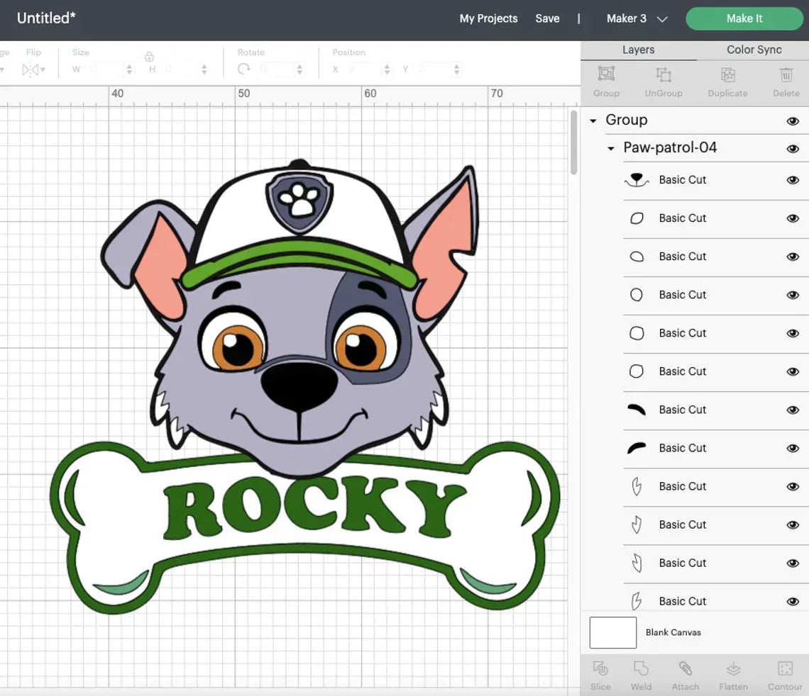
Task: Click the Untitled* project title
Action: coord(46,18)
